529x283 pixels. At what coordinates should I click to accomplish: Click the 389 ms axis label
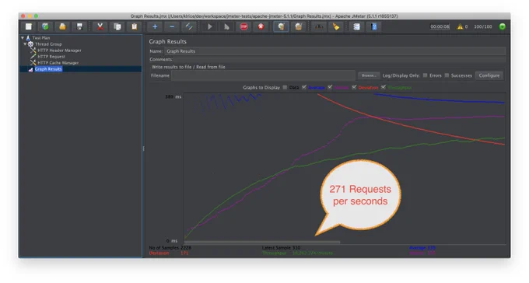(x=173, y=97)
